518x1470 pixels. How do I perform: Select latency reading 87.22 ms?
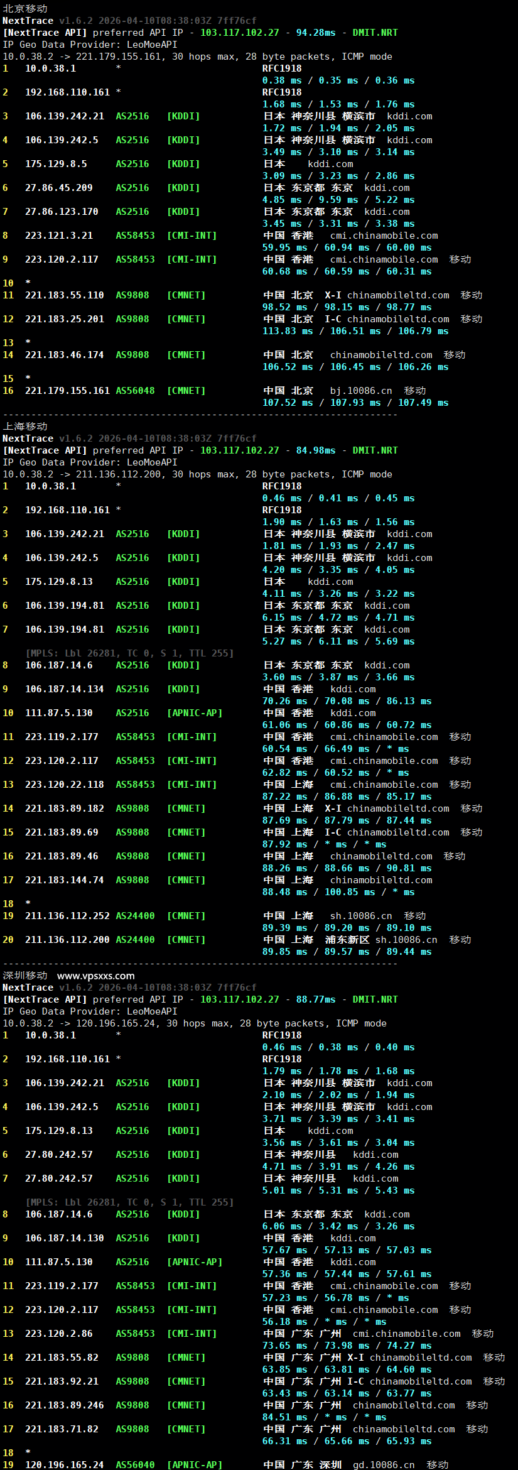tap(284, 797)
